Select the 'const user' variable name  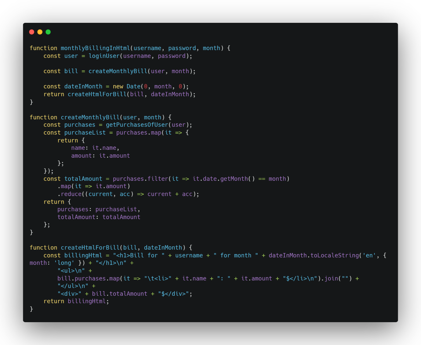click(71, 56)
